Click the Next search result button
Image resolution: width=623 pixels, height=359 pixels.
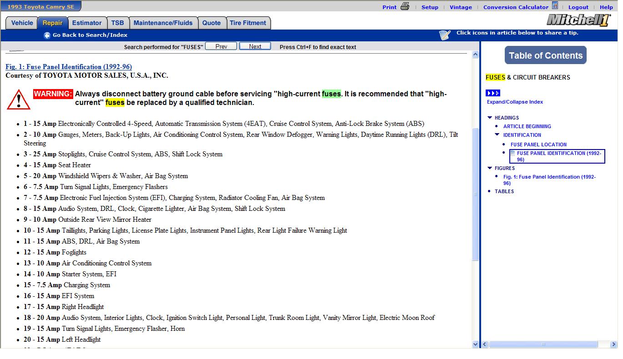point(255,46)
